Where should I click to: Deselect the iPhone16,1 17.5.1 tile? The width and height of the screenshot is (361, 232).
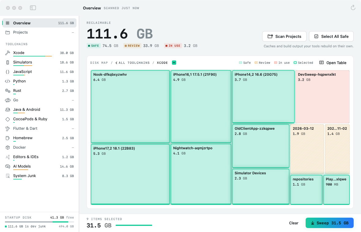(201, 106)
